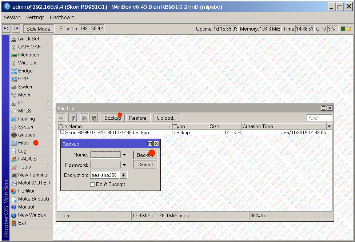Open Interfaces from the sidebar

pos(28,55)
